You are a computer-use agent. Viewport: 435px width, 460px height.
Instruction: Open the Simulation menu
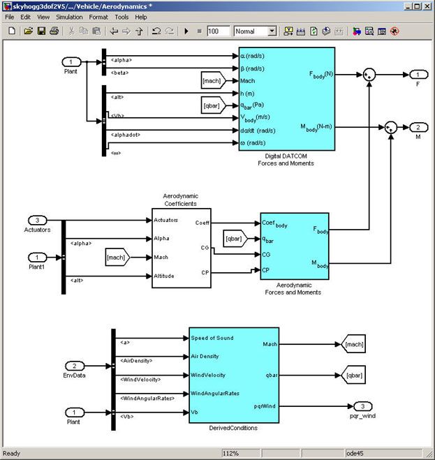point(69,17)
